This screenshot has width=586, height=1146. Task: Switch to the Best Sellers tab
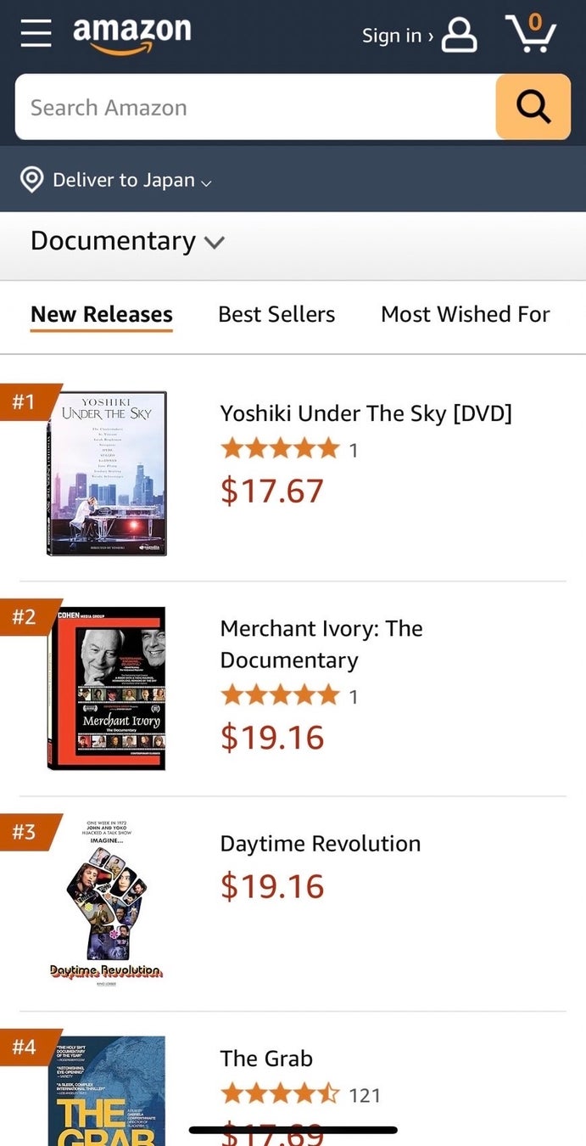[276, 314]
